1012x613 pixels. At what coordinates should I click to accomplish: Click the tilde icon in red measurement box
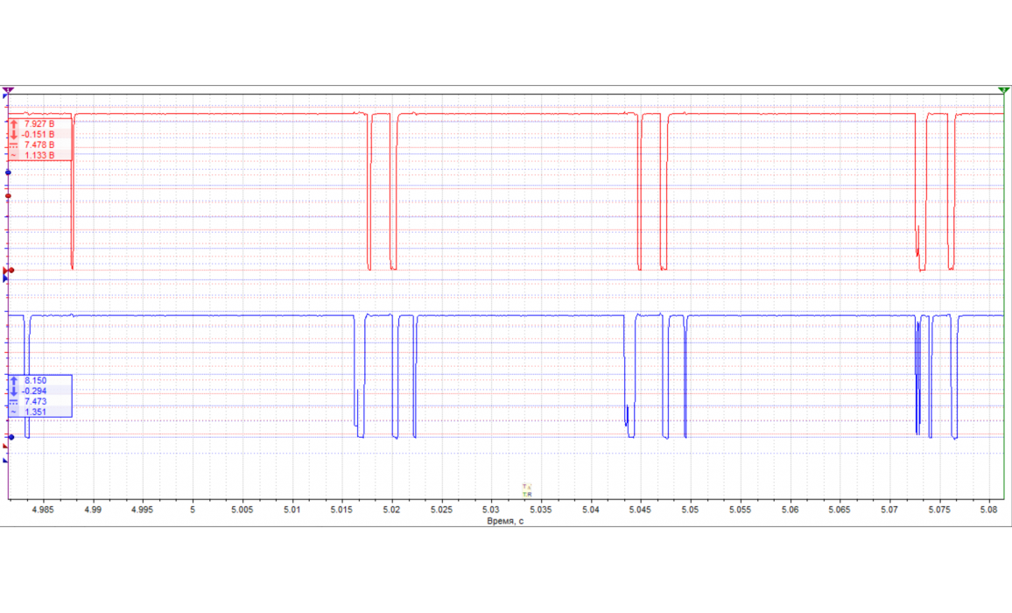14,156
